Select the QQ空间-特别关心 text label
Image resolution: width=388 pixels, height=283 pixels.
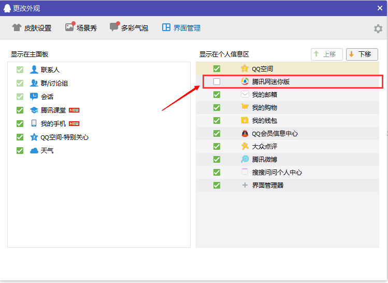65,137
